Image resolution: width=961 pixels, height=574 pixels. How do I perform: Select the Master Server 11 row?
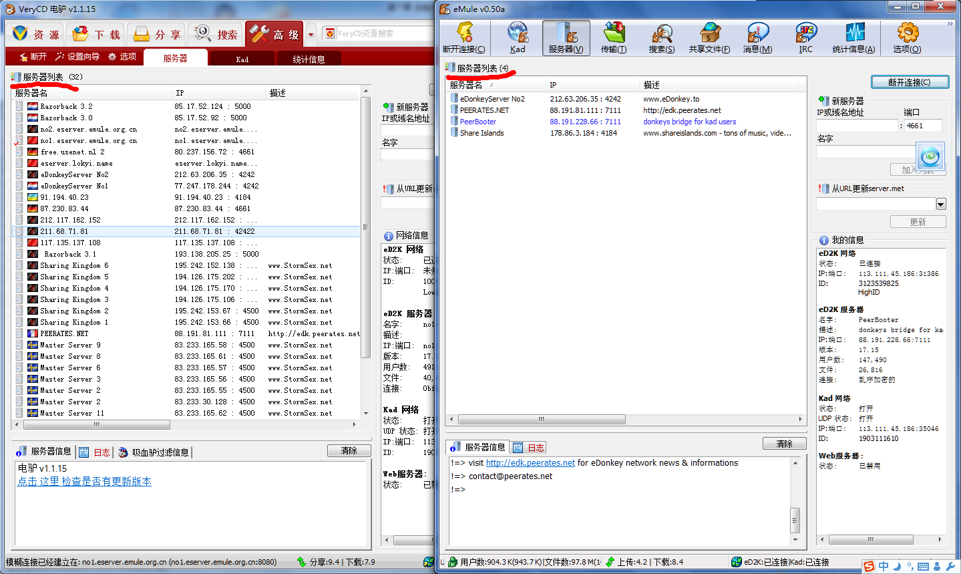click(188, 413)
